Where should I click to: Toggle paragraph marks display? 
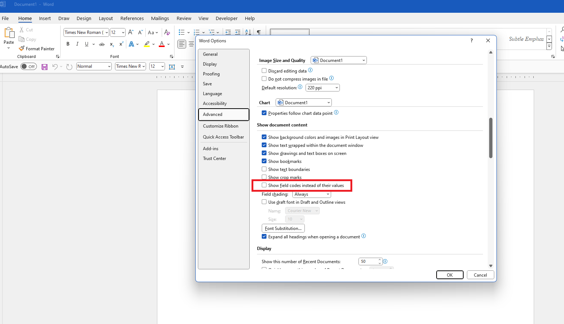point(259,32)
